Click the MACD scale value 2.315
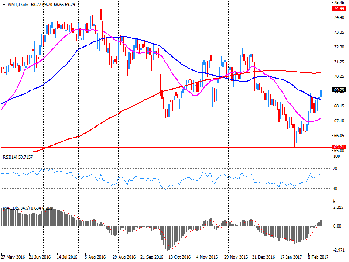349x262 pixels. coord(339,207)
